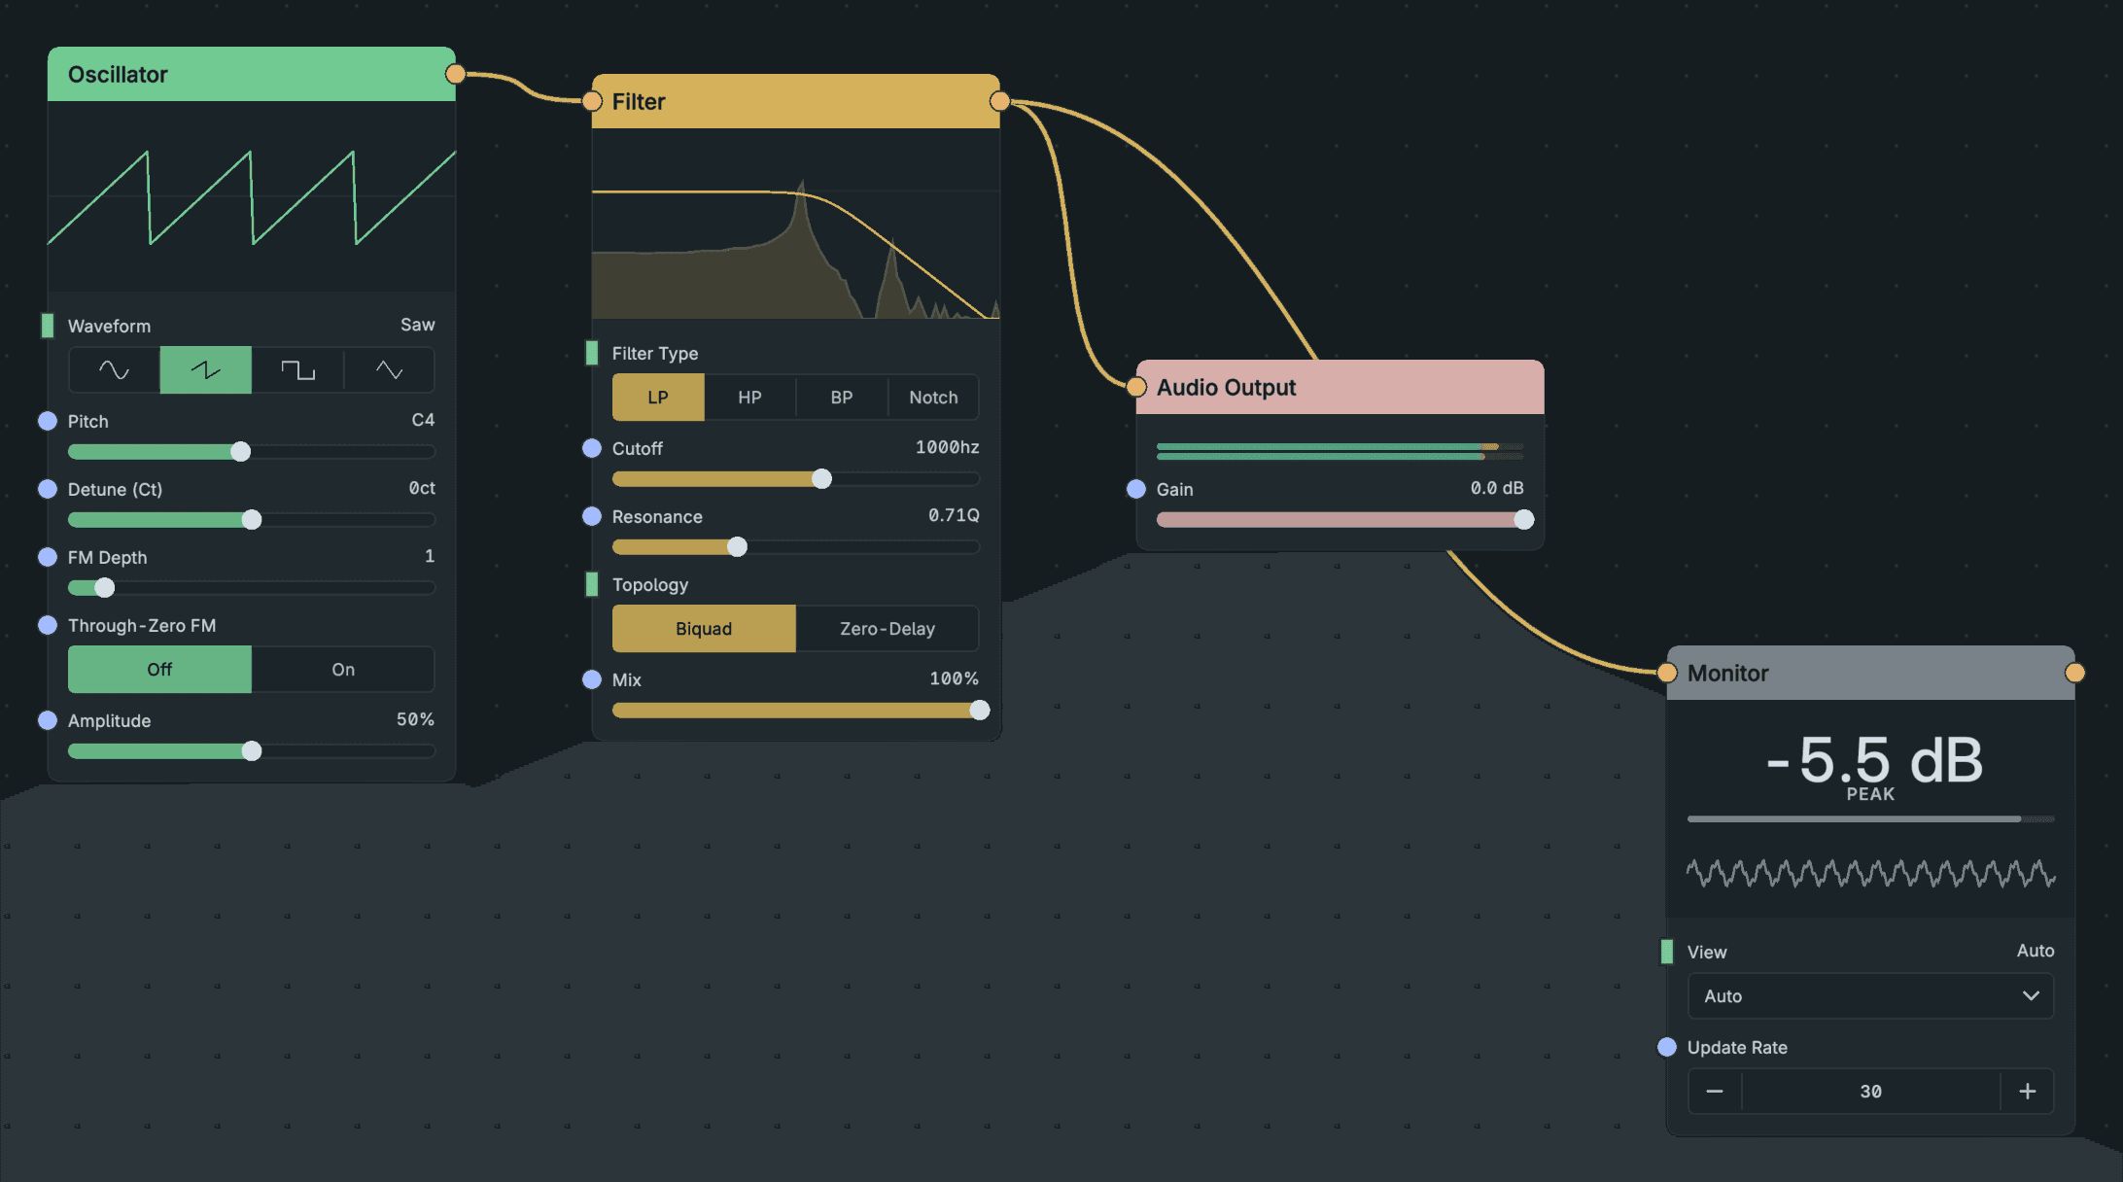The image size is (2123, 1182).
Task: Click the Cutoff slider handle
Action: coord(822,478)
